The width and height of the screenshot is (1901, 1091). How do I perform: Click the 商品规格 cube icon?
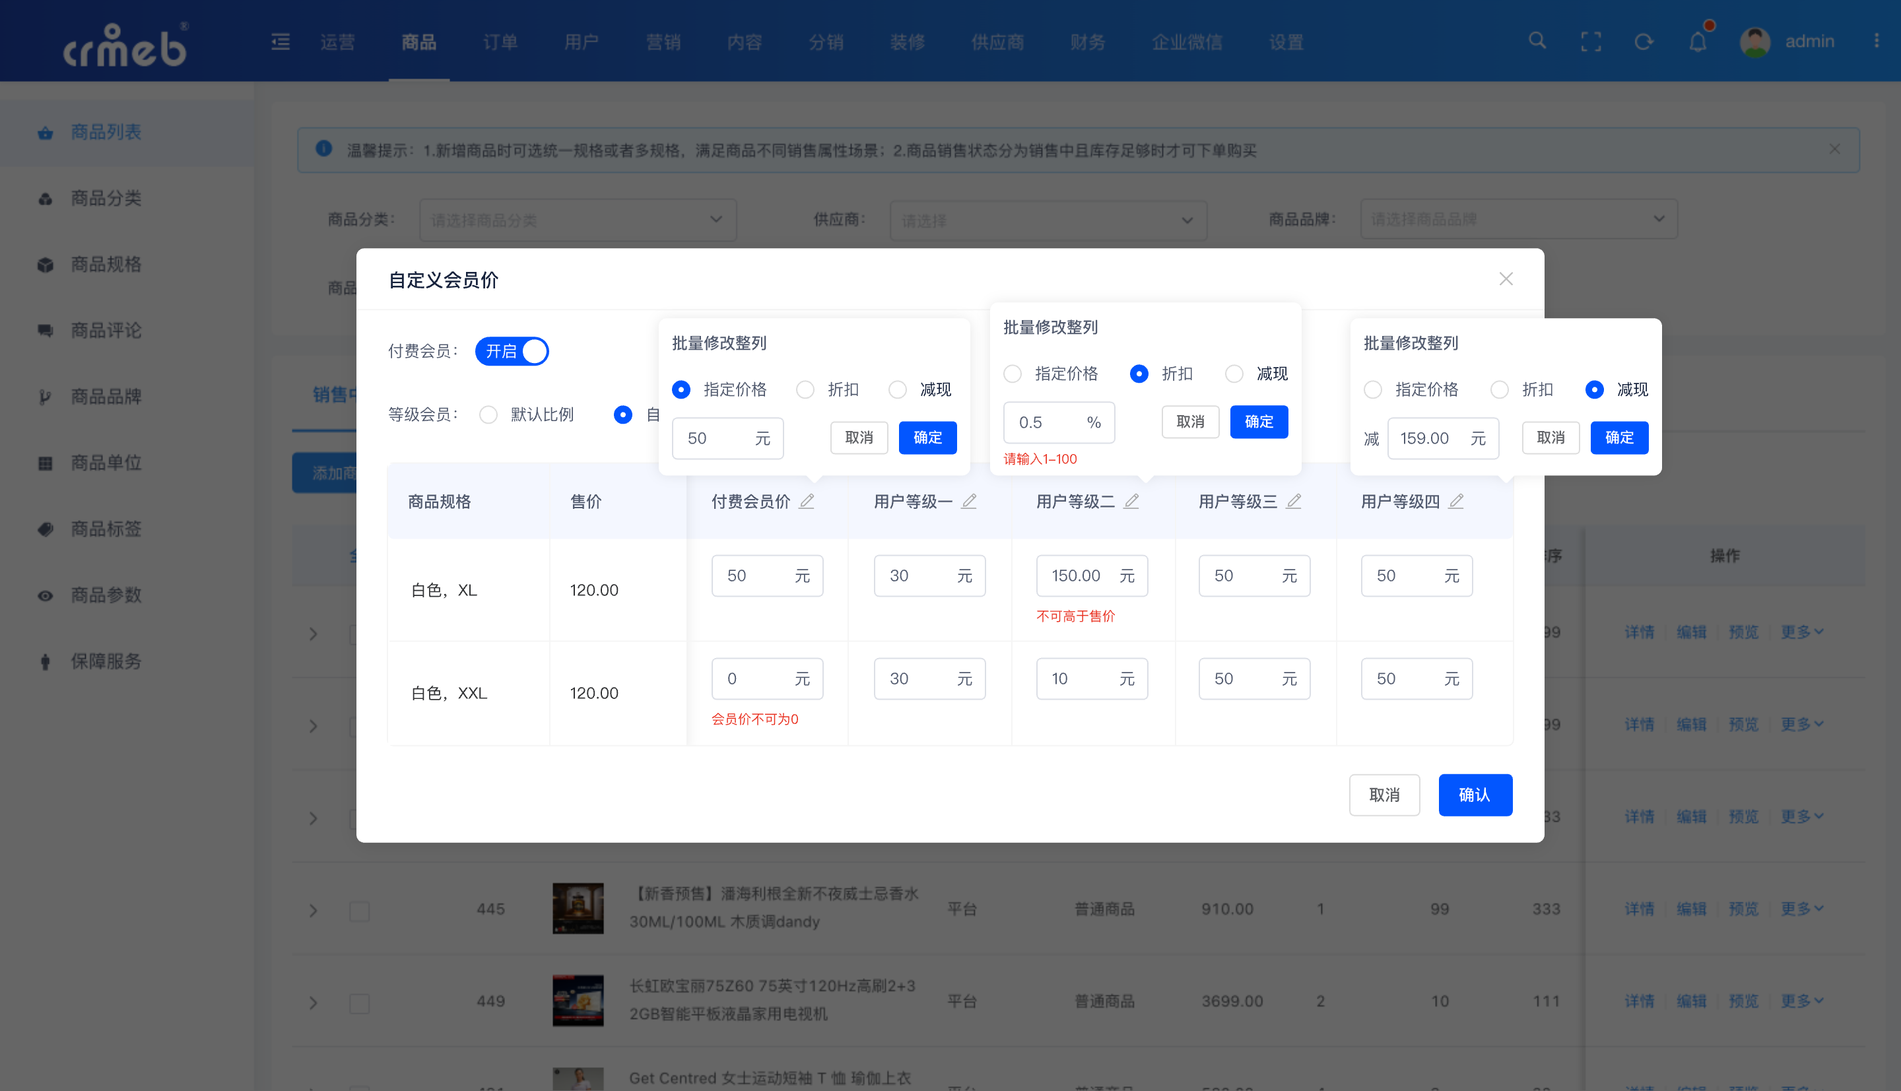tap(46, 265)
